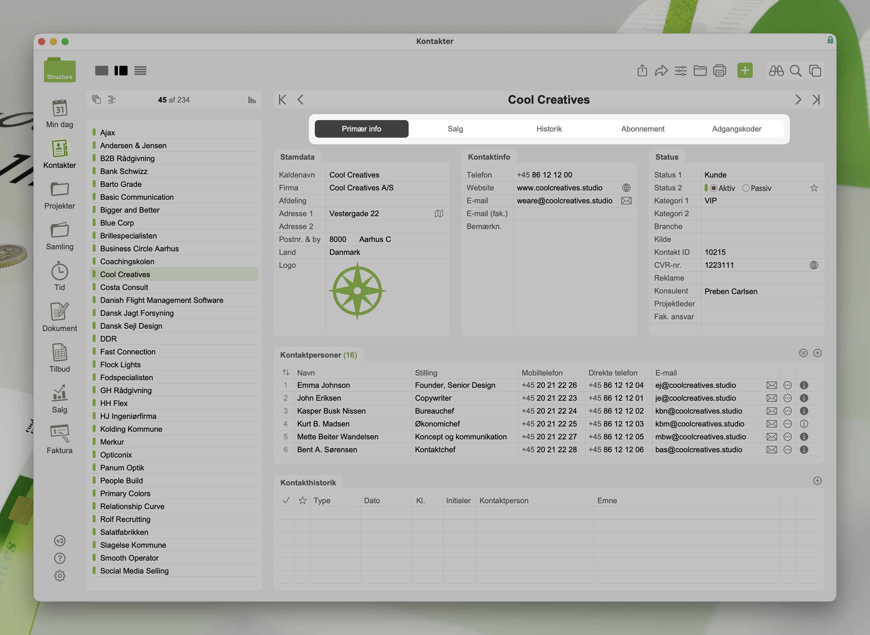870x635 pixels.
Task: Open the binoculars find icon
Action: 776,71
